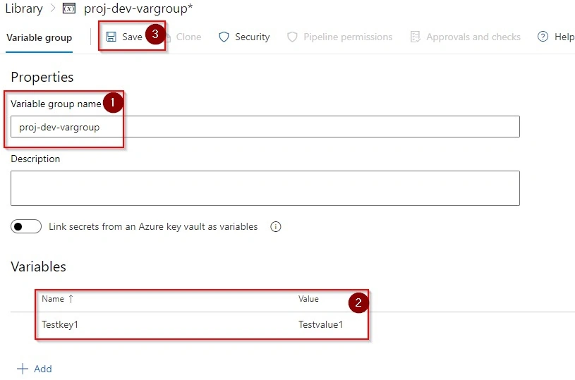Viewport: 575px width, 380px height.
Task: Select the Testvalue1 value cell
Action: [321, 325]
